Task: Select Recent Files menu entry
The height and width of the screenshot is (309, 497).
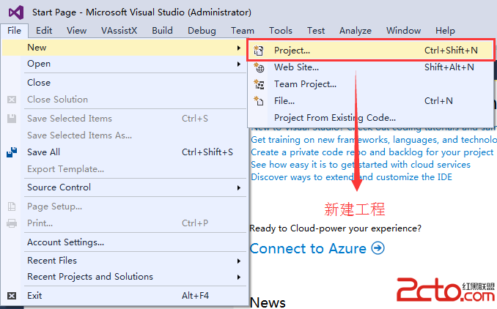Action: 124,261
